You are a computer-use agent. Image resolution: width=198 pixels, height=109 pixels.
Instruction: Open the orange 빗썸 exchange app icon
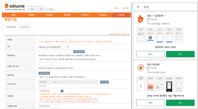pos(141,19)
